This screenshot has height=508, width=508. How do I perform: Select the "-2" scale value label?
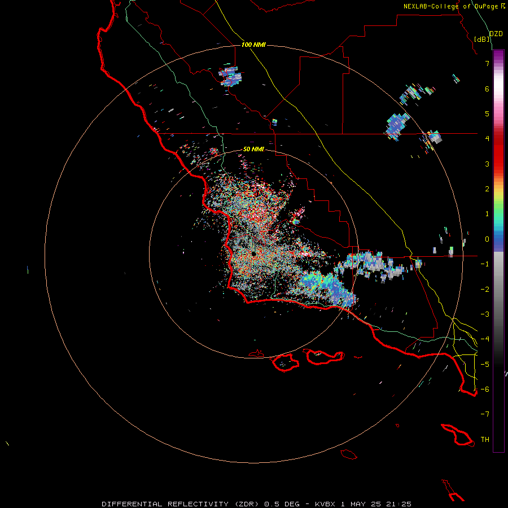485,290
